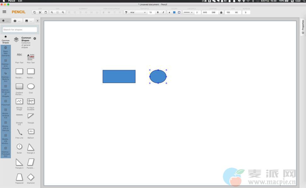The image size is (306, 188).
Task: Select the Basic Web Elements collection
Action: tap(6, 51)
